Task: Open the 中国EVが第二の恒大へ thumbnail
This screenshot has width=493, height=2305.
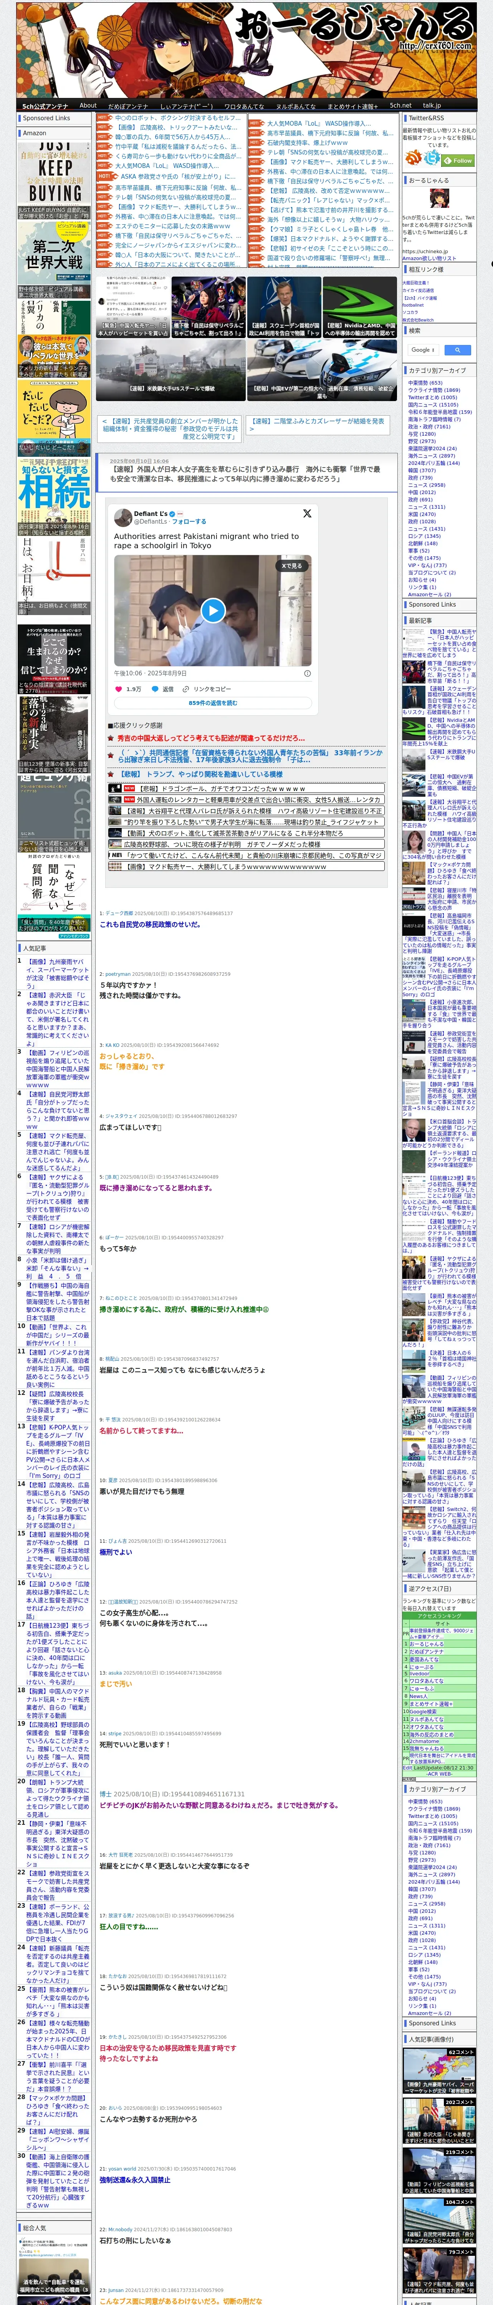Action: click(x=322, y=370)
